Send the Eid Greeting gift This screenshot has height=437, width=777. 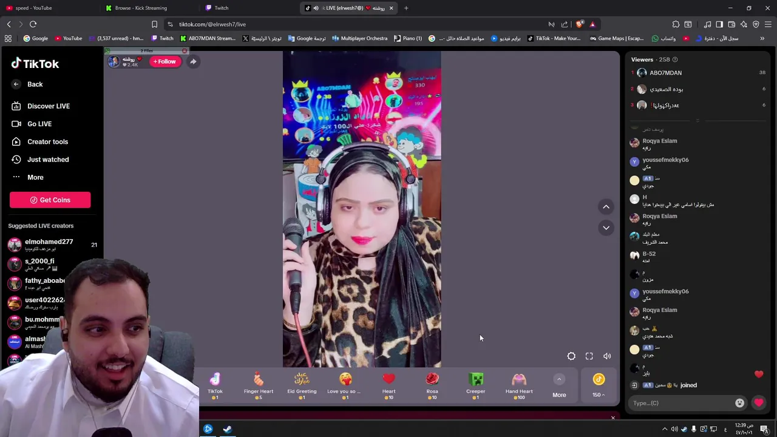click(x=302, y=386)
